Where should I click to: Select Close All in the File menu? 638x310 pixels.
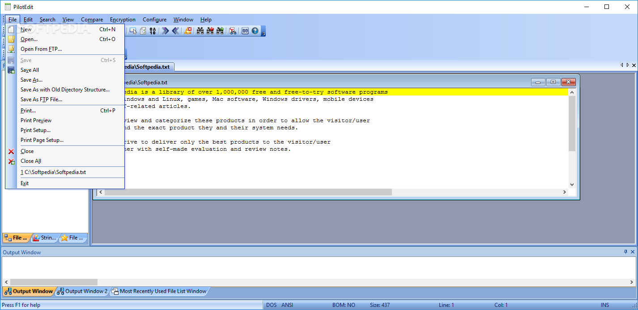pos(65,161)
